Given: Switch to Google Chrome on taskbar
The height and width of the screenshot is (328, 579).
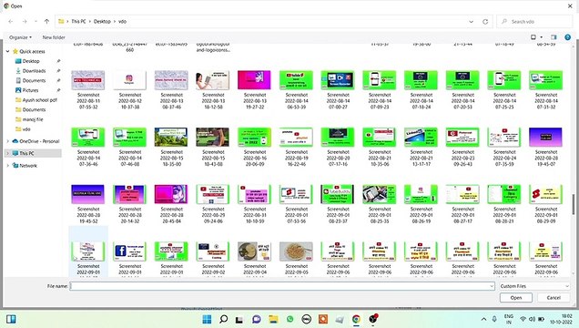Looking at the screenshot, I should 356,319.
